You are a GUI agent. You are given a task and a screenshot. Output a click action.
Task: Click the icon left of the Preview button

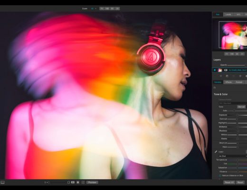83,182
